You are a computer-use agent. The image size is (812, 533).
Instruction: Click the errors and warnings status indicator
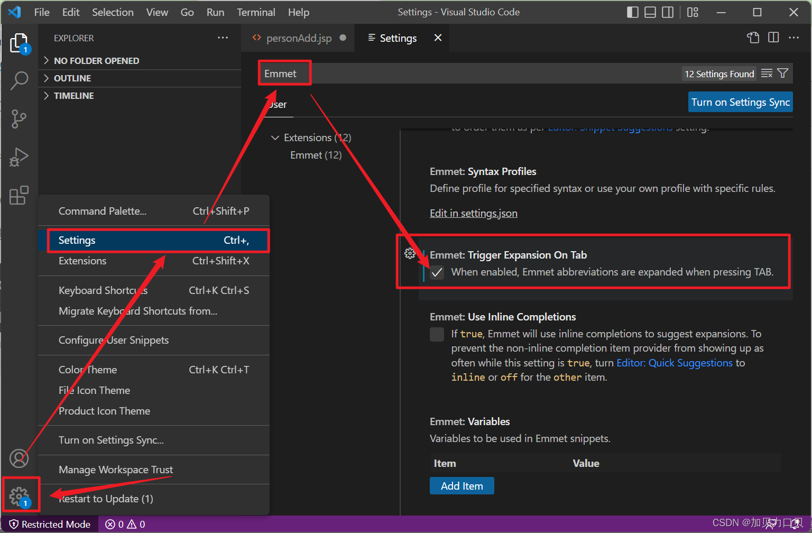(x=125, y=524)
